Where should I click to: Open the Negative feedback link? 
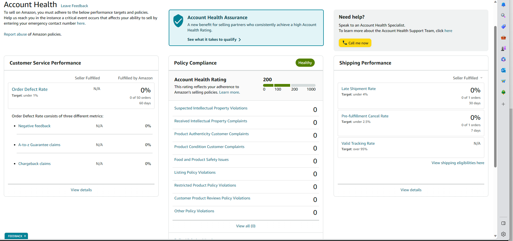[34, 126]
